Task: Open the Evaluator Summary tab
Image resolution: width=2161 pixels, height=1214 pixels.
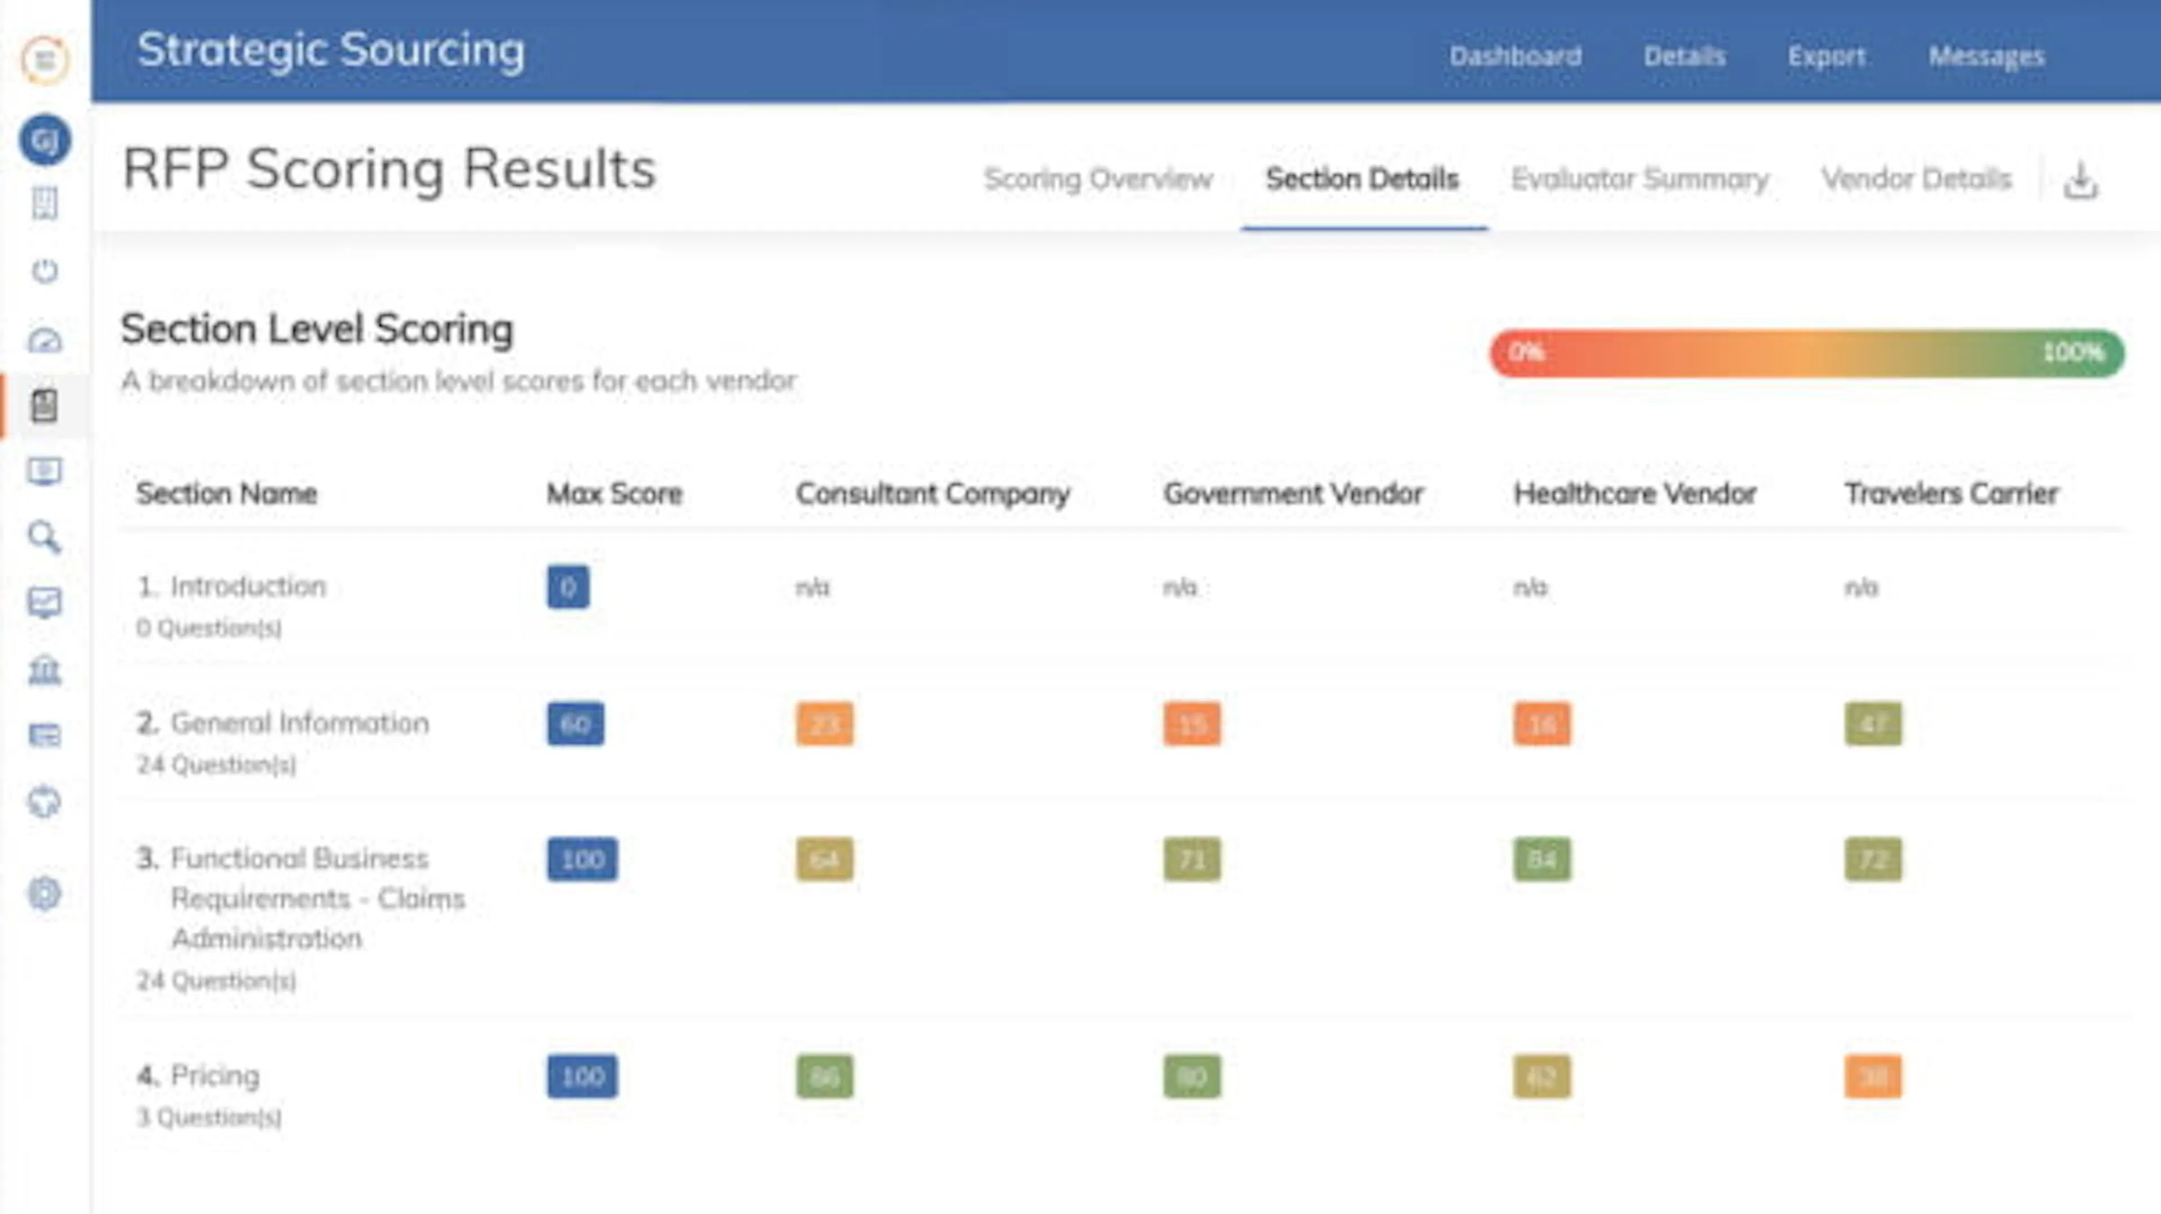Action: tap(1639, 179)
